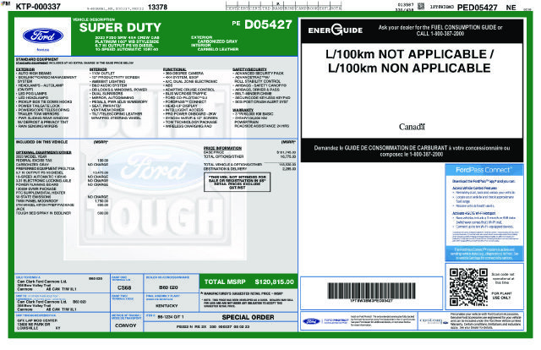
Task: Click the RAIN SENSING WIPERS item
Action: 37,126
